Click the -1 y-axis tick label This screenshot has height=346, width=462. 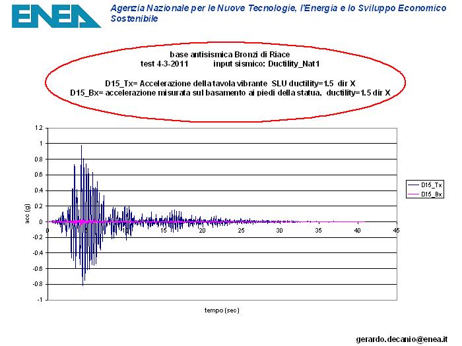pos(40,299)
